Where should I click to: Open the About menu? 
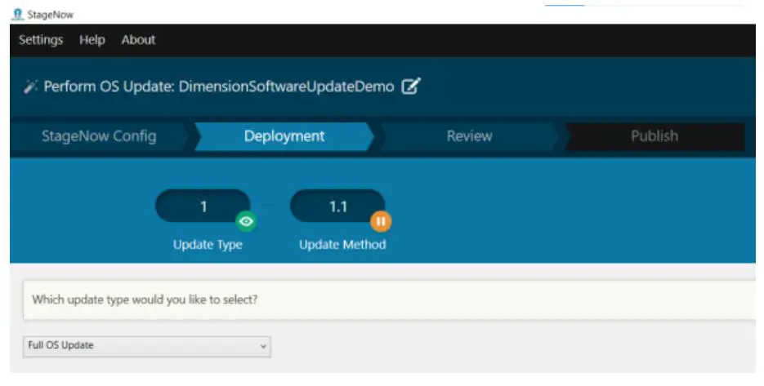[x=138, y=40]
